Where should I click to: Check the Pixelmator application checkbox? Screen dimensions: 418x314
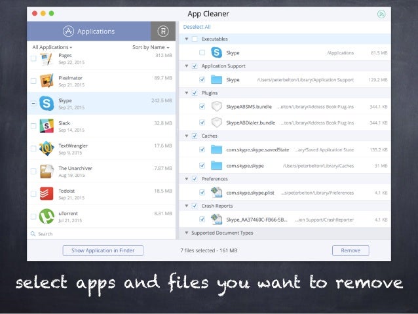33,81
